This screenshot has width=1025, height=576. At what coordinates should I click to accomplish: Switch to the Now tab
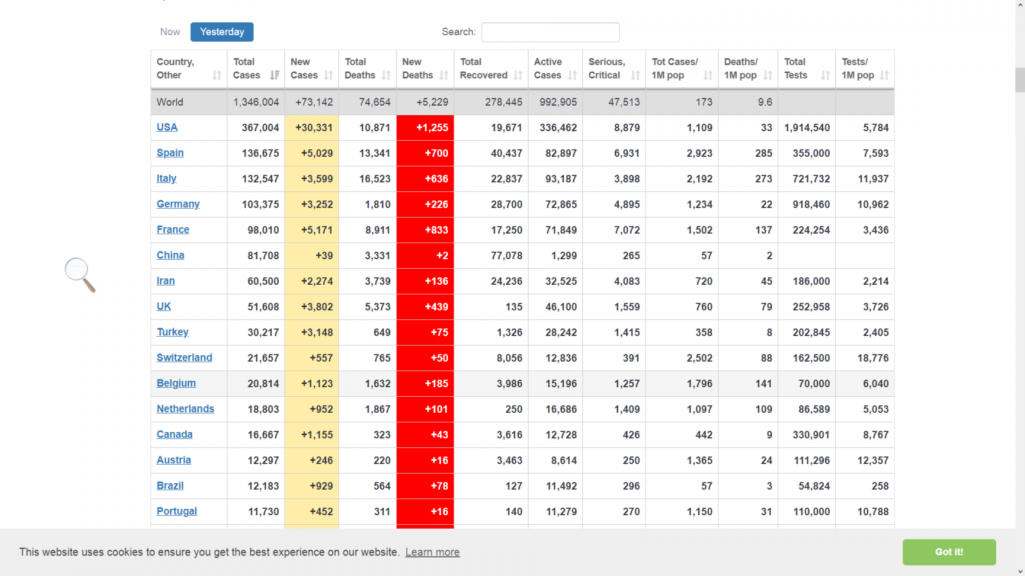tap(170, 32)
